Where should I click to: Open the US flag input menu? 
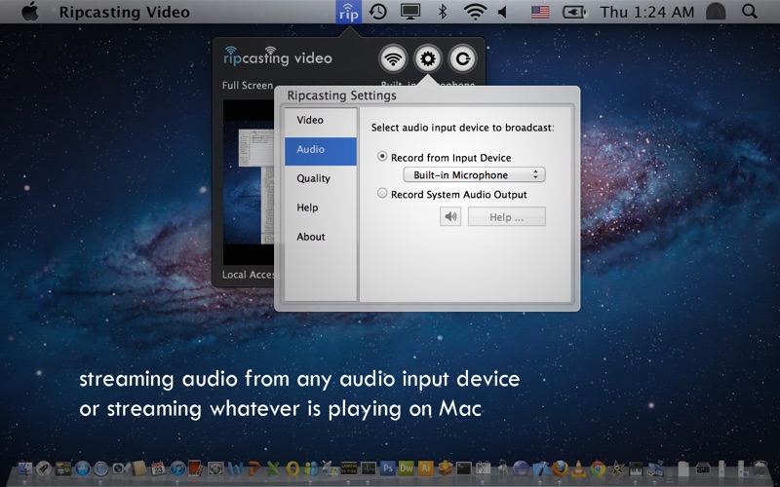tap(540, 12)
